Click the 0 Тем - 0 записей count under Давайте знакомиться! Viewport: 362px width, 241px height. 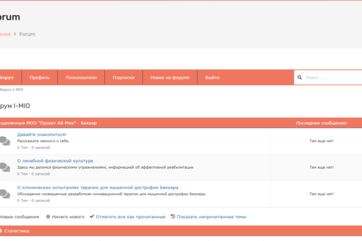pyautogui.click(x=33, y=148)
